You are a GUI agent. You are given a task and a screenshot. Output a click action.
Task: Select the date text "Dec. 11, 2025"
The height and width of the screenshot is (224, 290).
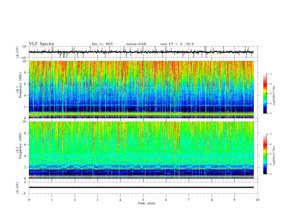tap(102, 44)
